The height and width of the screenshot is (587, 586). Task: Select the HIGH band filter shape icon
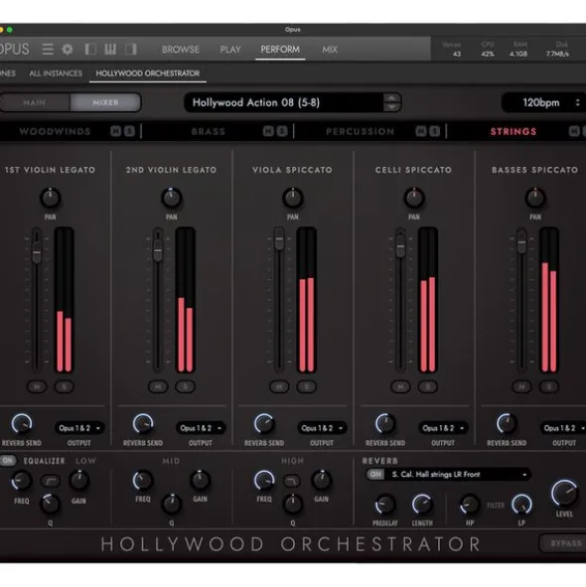tap(292, 481)
